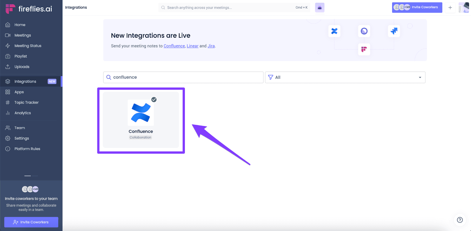471x231 pixels.
Task: Click the plus button in top bar
Action: [450, 8]
